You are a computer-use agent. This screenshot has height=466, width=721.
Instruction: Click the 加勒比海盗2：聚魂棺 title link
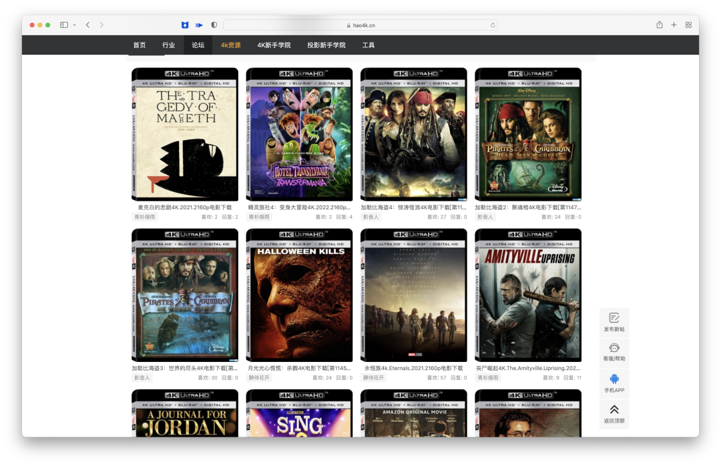pyautogui.click(x=528, y=207)
